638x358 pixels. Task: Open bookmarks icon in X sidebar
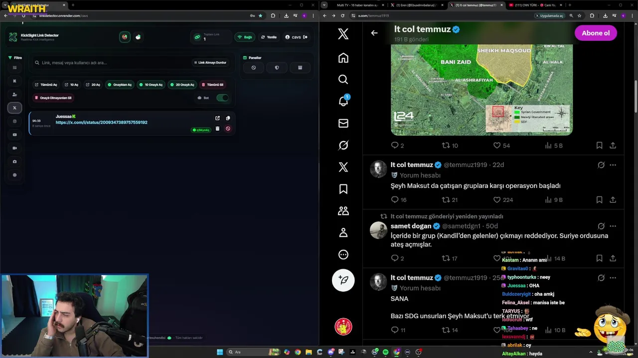(x=343, y=189)
